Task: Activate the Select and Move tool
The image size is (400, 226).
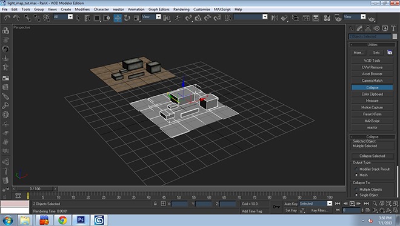Action: pos(118,18)
